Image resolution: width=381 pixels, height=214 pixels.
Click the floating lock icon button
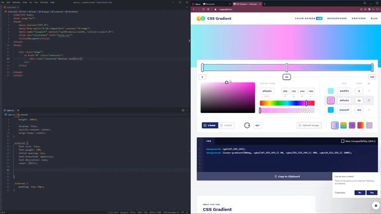(x=376, y=205)
